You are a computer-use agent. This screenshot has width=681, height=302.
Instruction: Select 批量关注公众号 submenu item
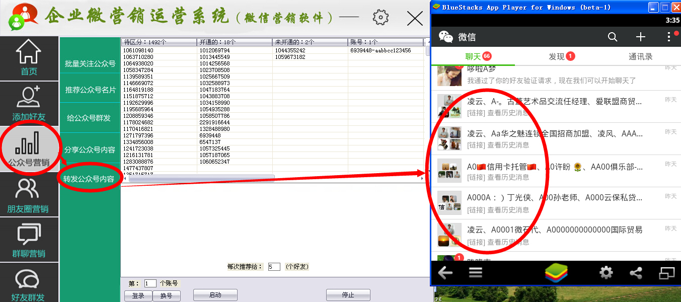(x=90, y=63)
